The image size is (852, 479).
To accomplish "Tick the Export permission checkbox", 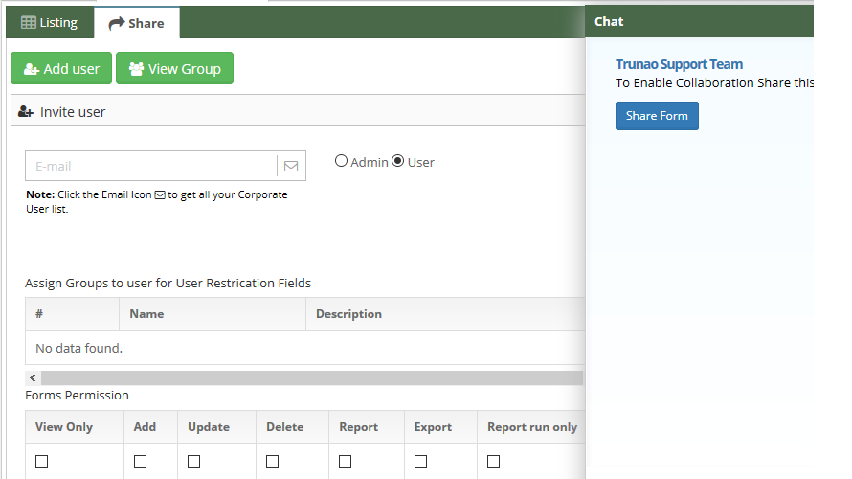I will (420, 461).
